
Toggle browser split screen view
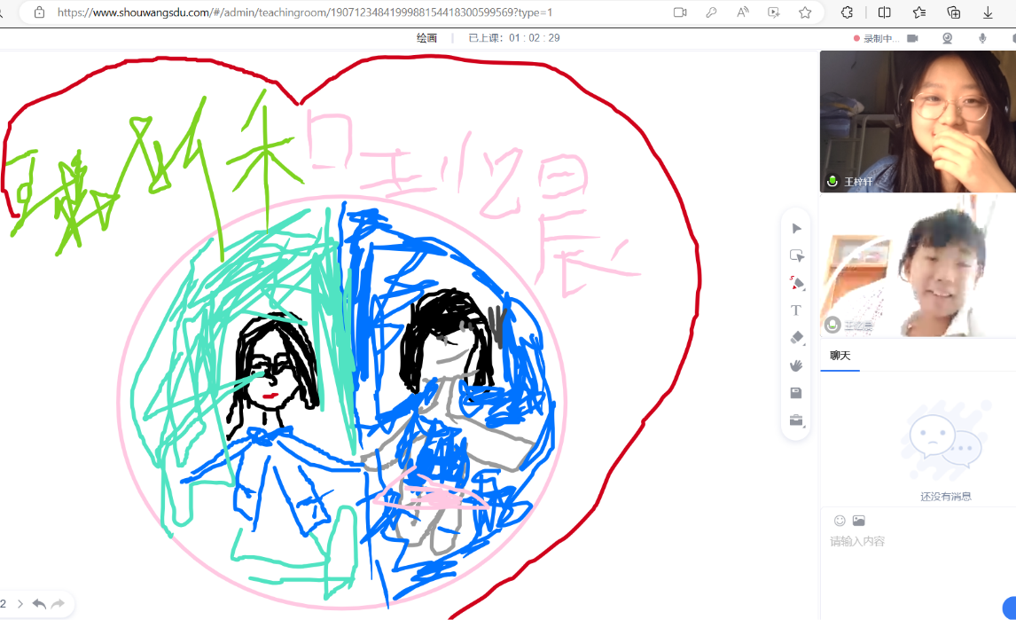[x=885, y=12]
